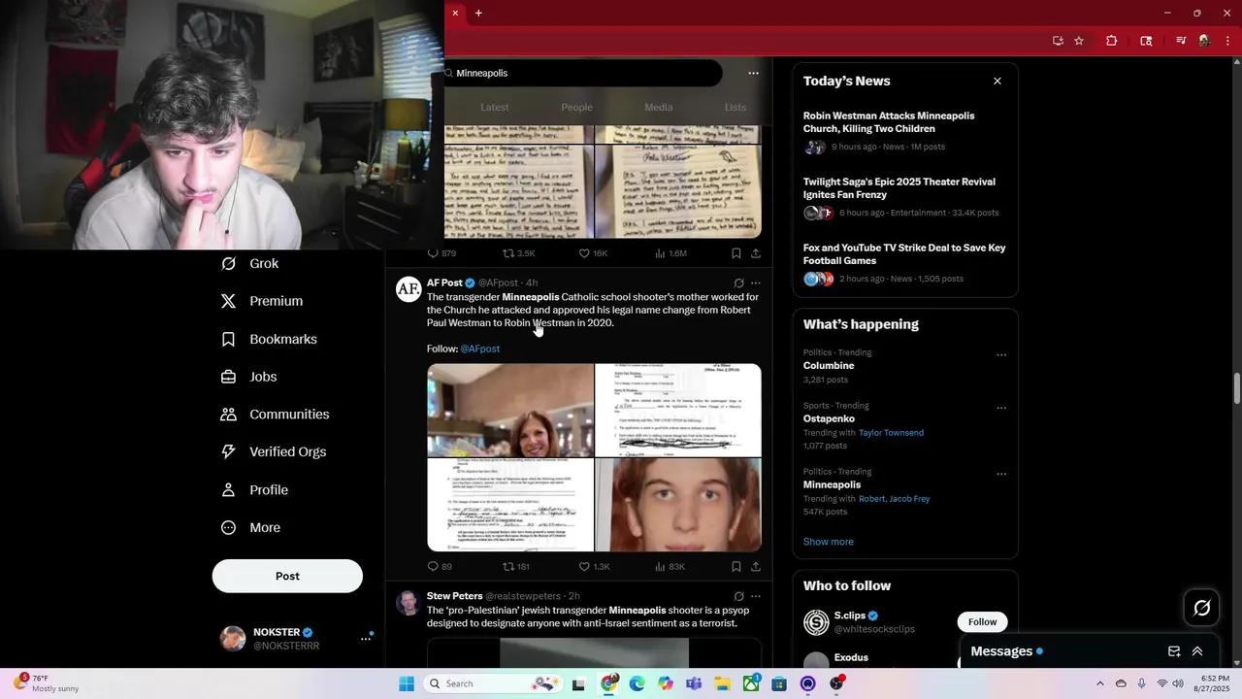The width and height of the screenshot is (1242, 699).
Task: Open Columbine trend options menu
Action: pyautogui.click(x=1001, y=354)
